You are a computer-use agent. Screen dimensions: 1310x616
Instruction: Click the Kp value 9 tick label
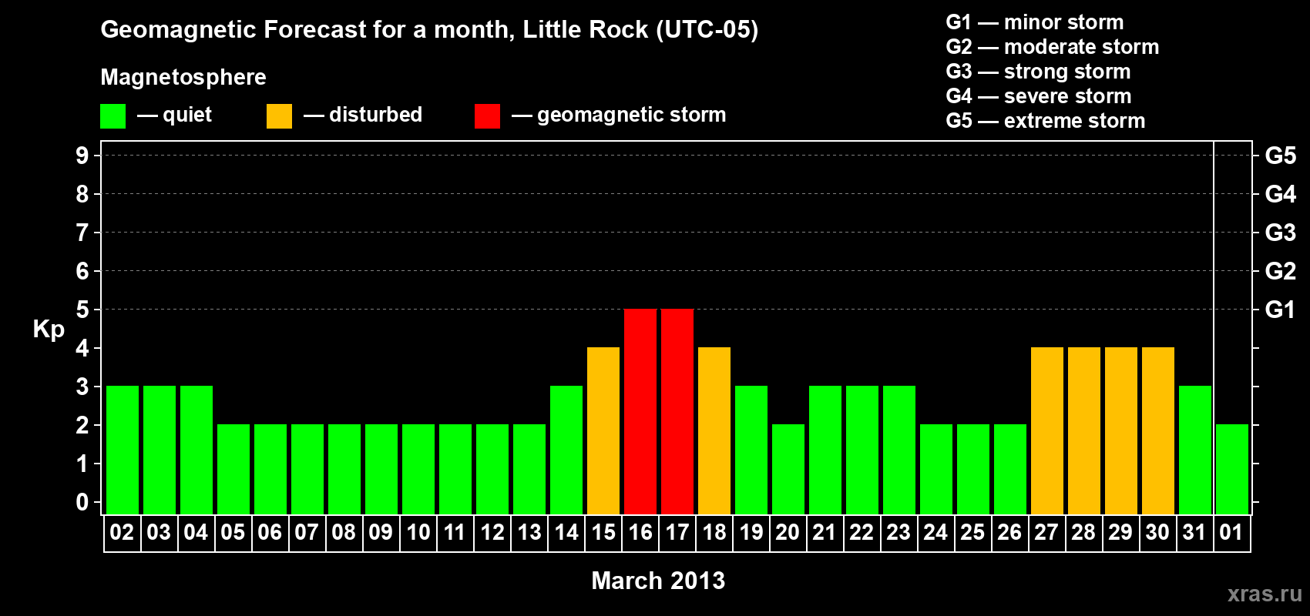pyautogui.click(x=82, y=156)
